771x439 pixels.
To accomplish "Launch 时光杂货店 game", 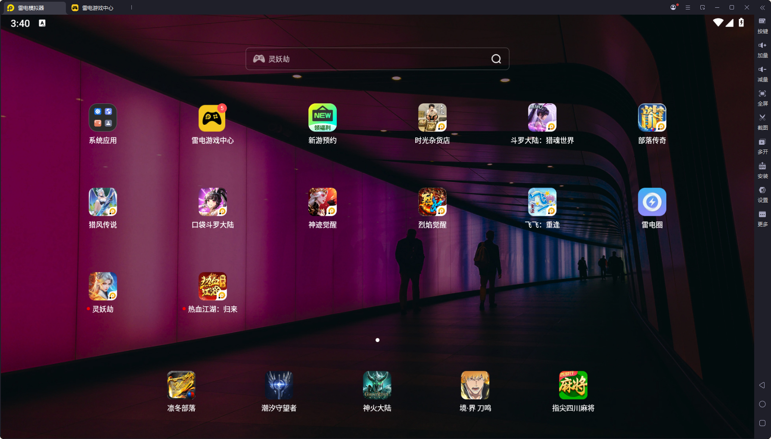I will 432,118.
